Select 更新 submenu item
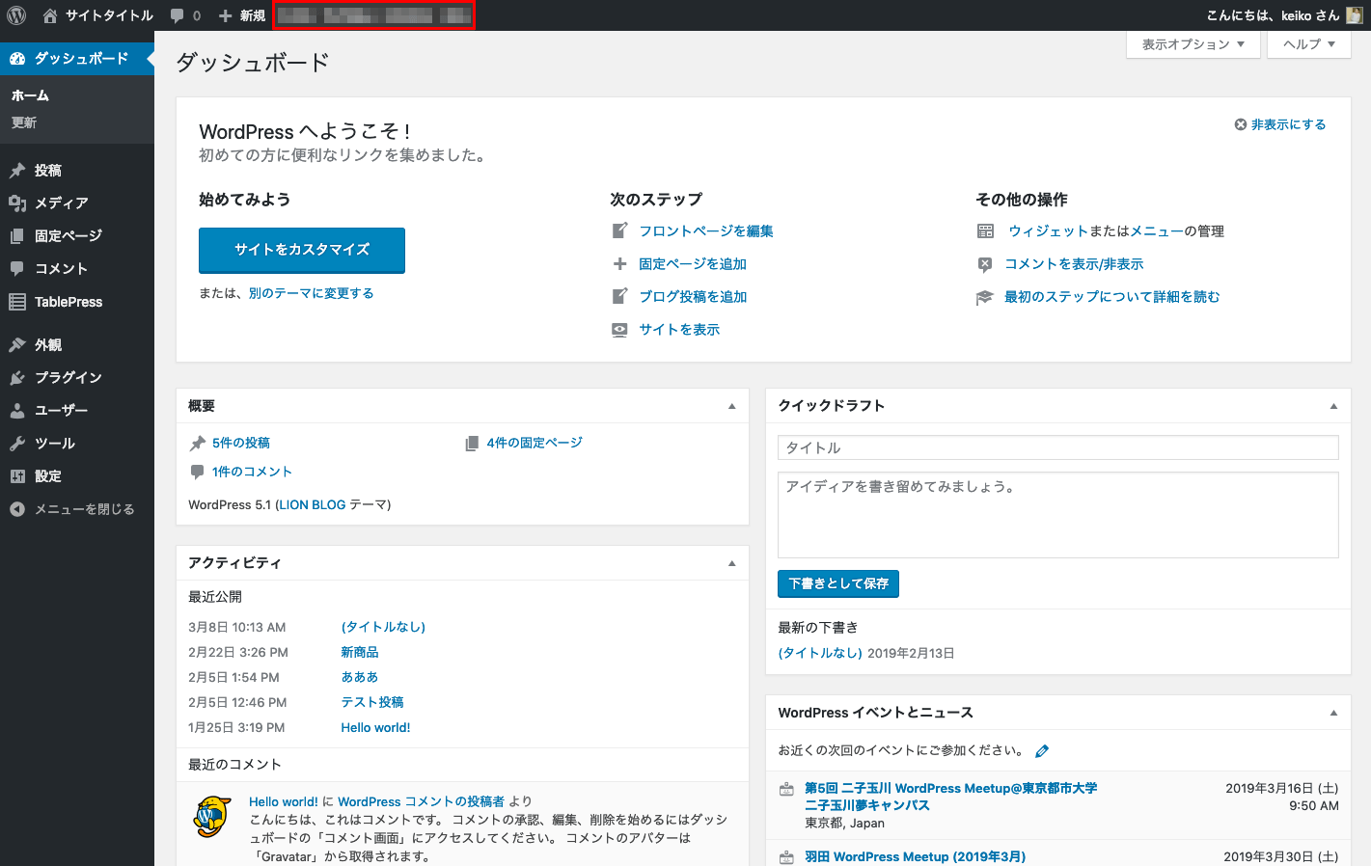Image resolution: width=1371 pixels, height=866 pixels. pyautogui.click(x=24, y=122)
